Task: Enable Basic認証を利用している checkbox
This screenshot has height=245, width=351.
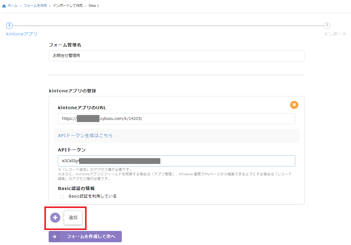Action: (62, 197)
